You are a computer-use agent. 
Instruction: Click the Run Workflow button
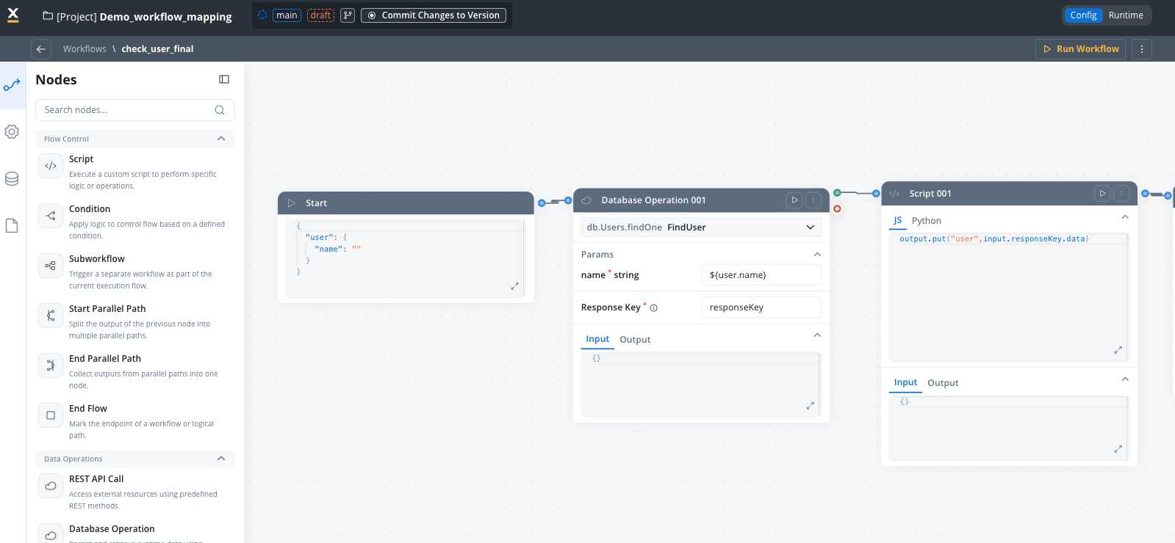tap(1080, 49)
